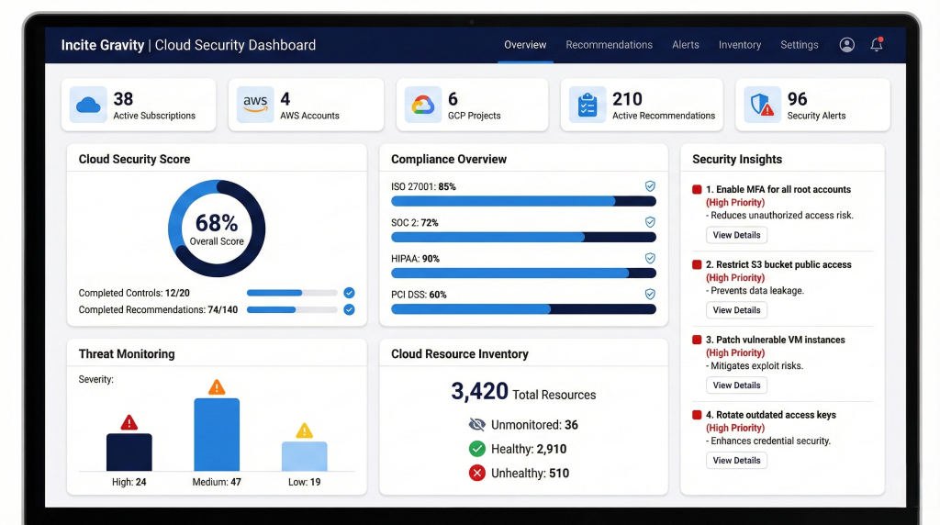Click the Completed Controls checkmark
The height and width of the screenshot is (525, 940).
tap(349, 293)
